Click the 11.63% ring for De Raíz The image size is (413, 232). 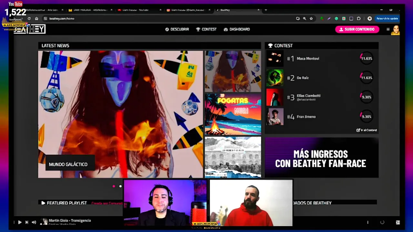(x=366, y=78)
